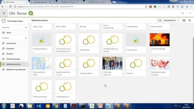Select the anonymous stream

pos(14,43)
